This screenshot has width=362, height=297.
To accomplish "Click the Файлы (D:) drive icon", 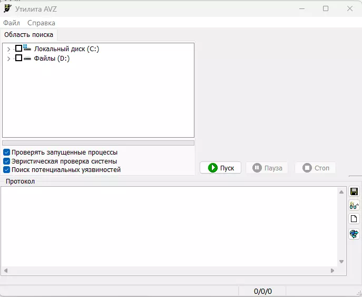I will coord(27,59).
